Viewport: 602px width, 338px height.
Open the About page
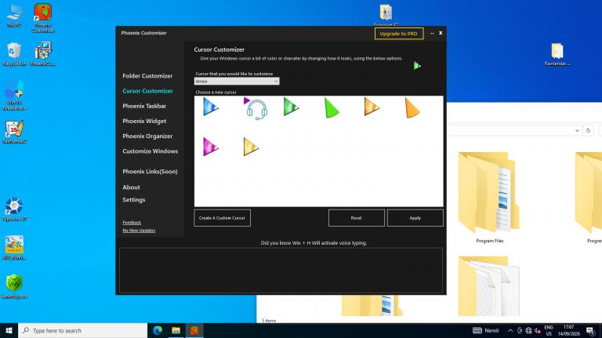[x=132, y=187]
